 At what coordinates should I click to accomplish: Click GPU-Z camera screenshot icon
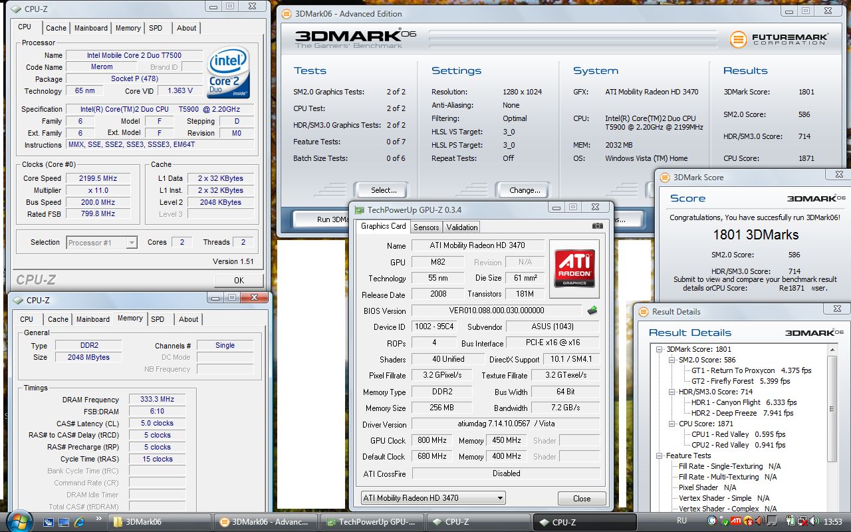[598, 226]
